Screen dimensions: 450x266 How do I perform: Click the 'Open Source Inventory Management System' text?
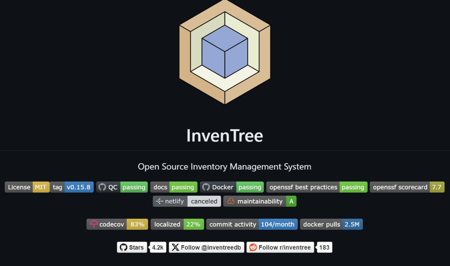point(225,167)
